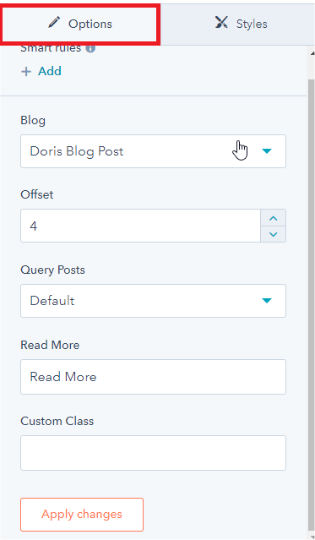
Task: Click the Read More text field
Action: click(x=153, y=377)
